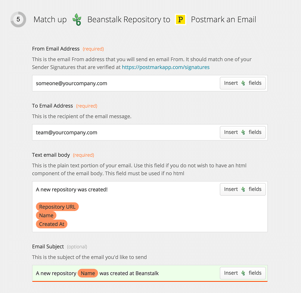This screenshot has height=293, width=301.
Task: Click the leaf icon in the Text body Insert fields button
Action: [243, 189]
